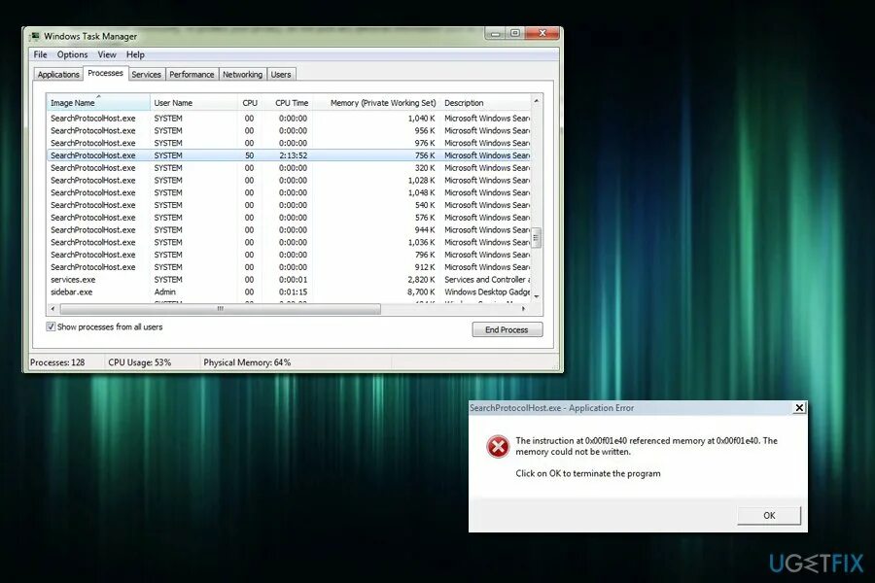Image resolution: width=875 pixels, height=583 pixels.
Task: Open the View menu
Action: (x=107, y=54)
